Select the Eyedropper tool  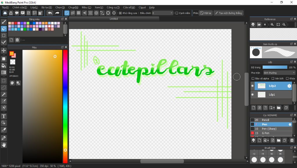(x=3, y=138)
